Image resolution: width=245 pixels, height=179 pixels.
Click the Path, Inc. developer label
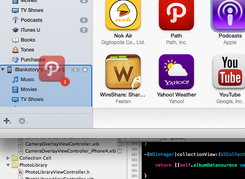point(176,42)
